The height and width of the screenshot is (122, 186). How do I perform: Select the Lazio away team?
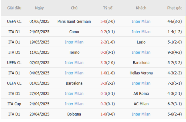tap(141, 42)
